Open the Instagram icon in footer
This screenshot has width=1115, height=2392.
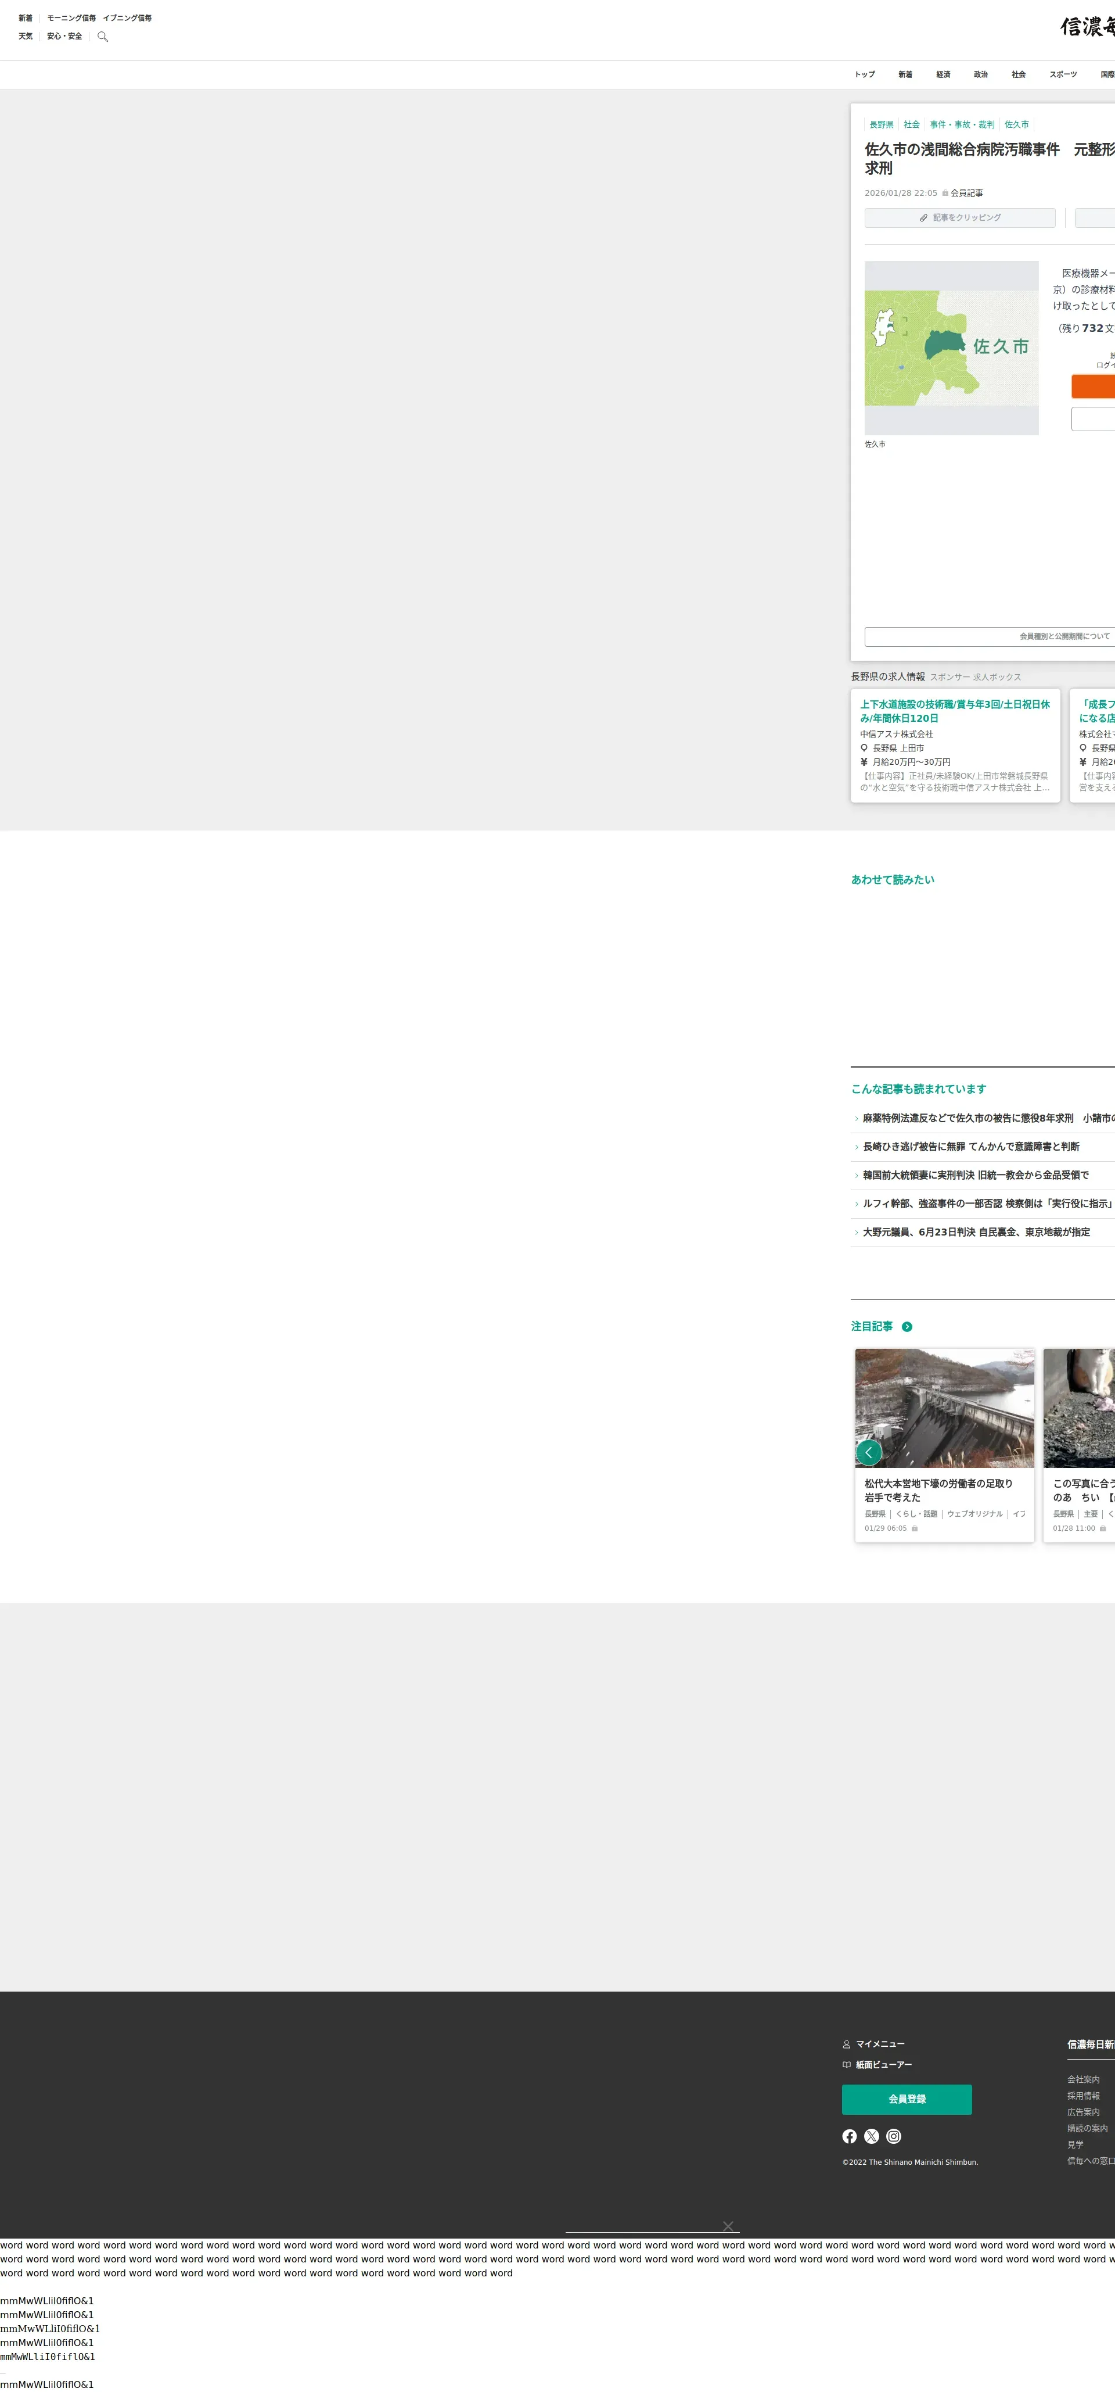[893, 2136]
